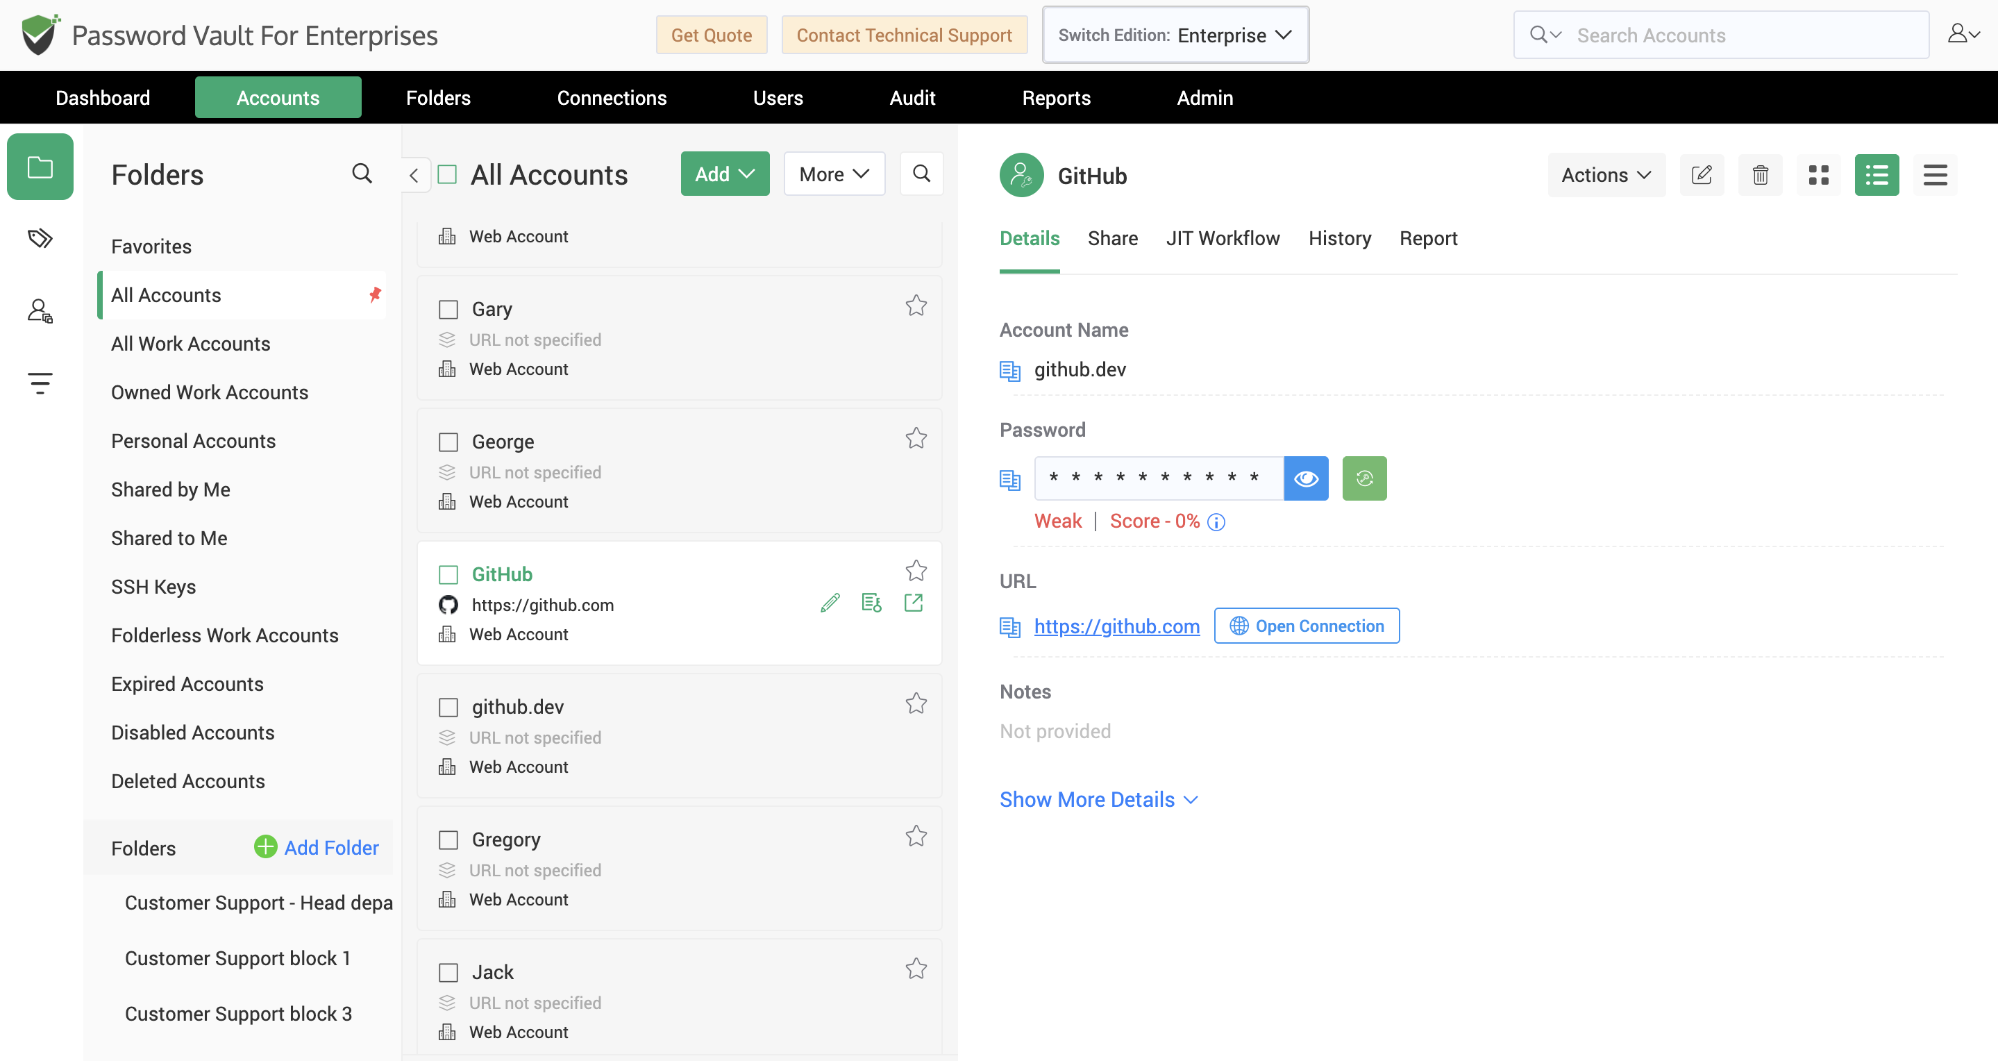Image resolution: width=1998 pixels, height=1061 pixels.
Task: Expand Show More Details
Action: pyautogui.click(x=1098, y=800)
